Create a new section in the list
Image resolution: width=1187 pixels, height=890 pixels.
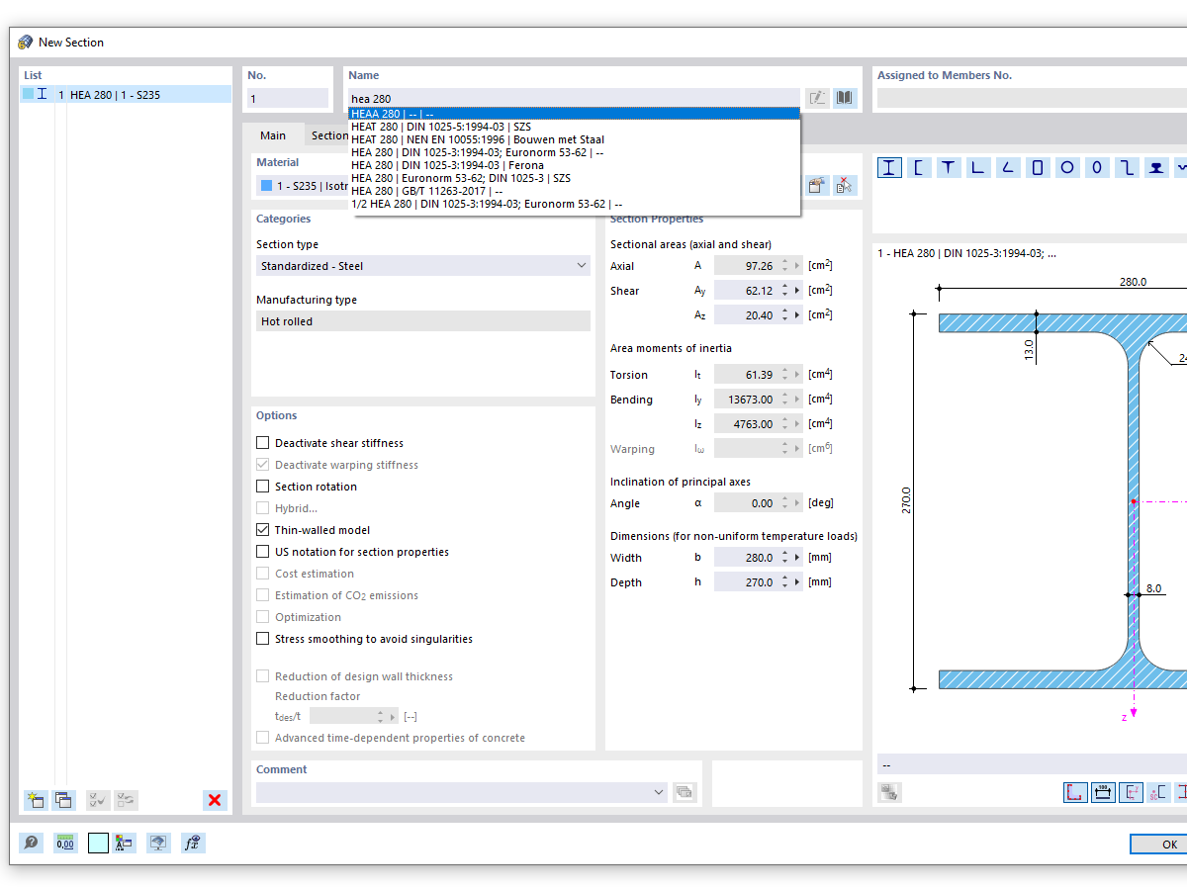click(x=37, y=800)
